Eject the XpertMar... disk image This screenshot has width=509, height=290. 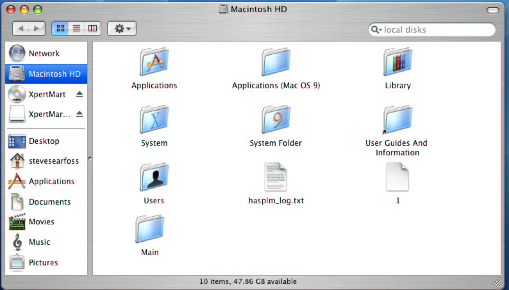79,114
